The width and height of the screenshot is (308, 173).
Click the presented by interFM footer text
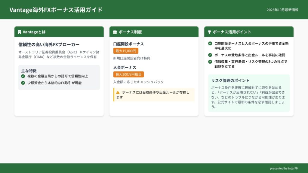pos(284,168)
